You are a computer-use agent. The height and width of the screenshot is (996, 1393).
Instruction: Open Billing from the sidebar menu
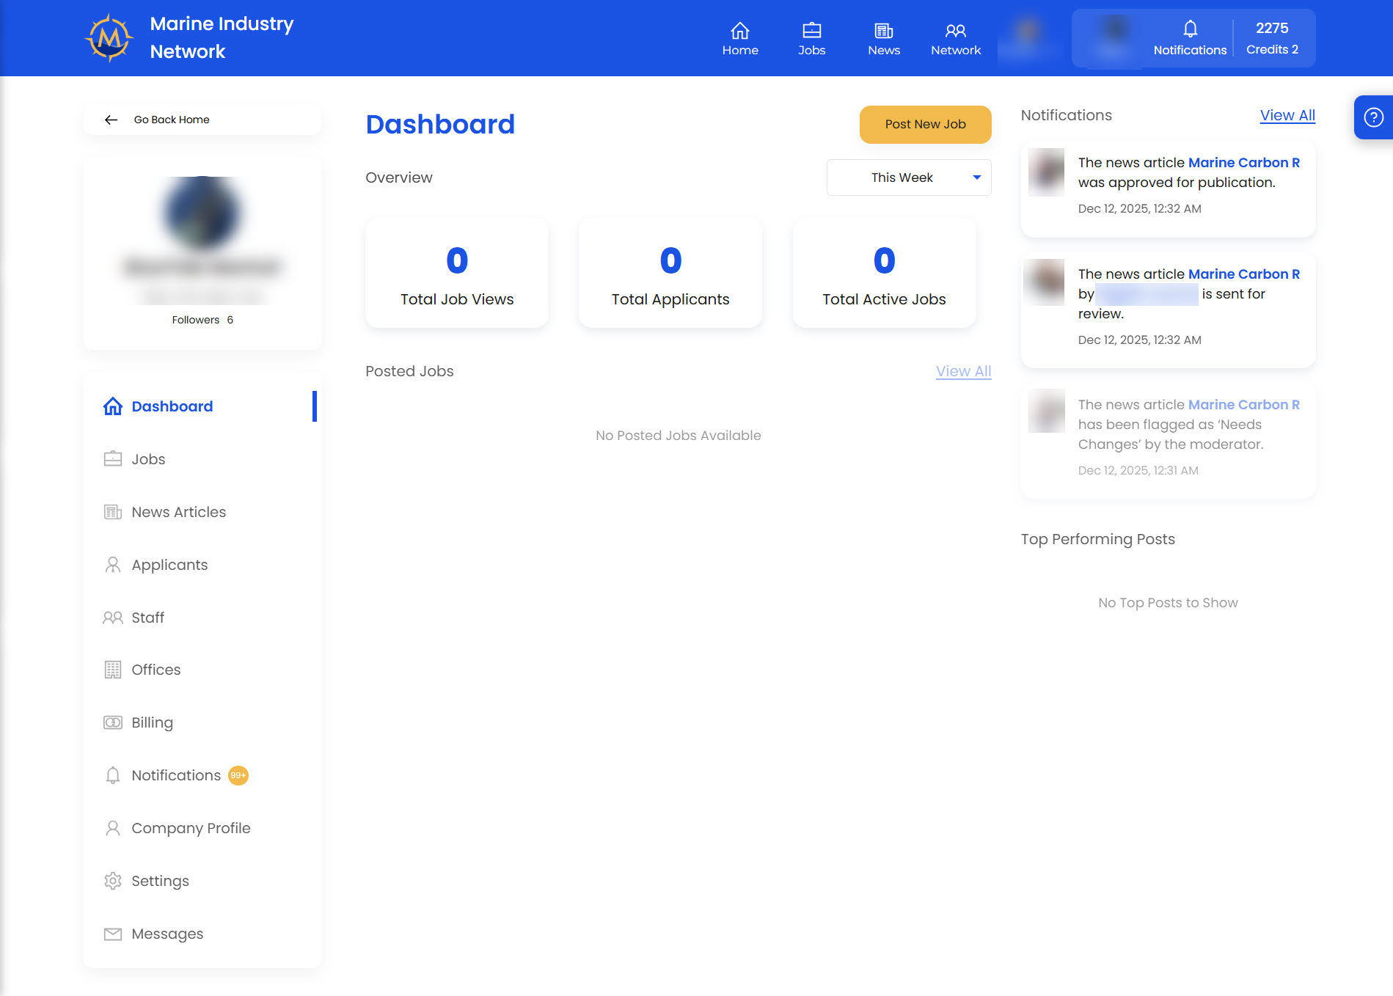pos(152,722)
